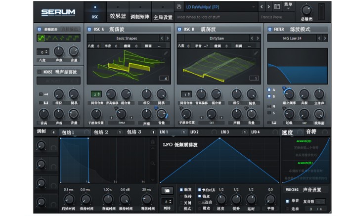Screen dimensions: 350x216
Task: Open the OFF warp mode dropdown in OSC B
Action: click(212, 123)
